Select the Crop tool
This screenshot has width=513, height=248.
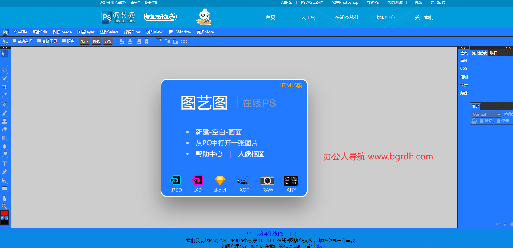(x=5, y=87)
